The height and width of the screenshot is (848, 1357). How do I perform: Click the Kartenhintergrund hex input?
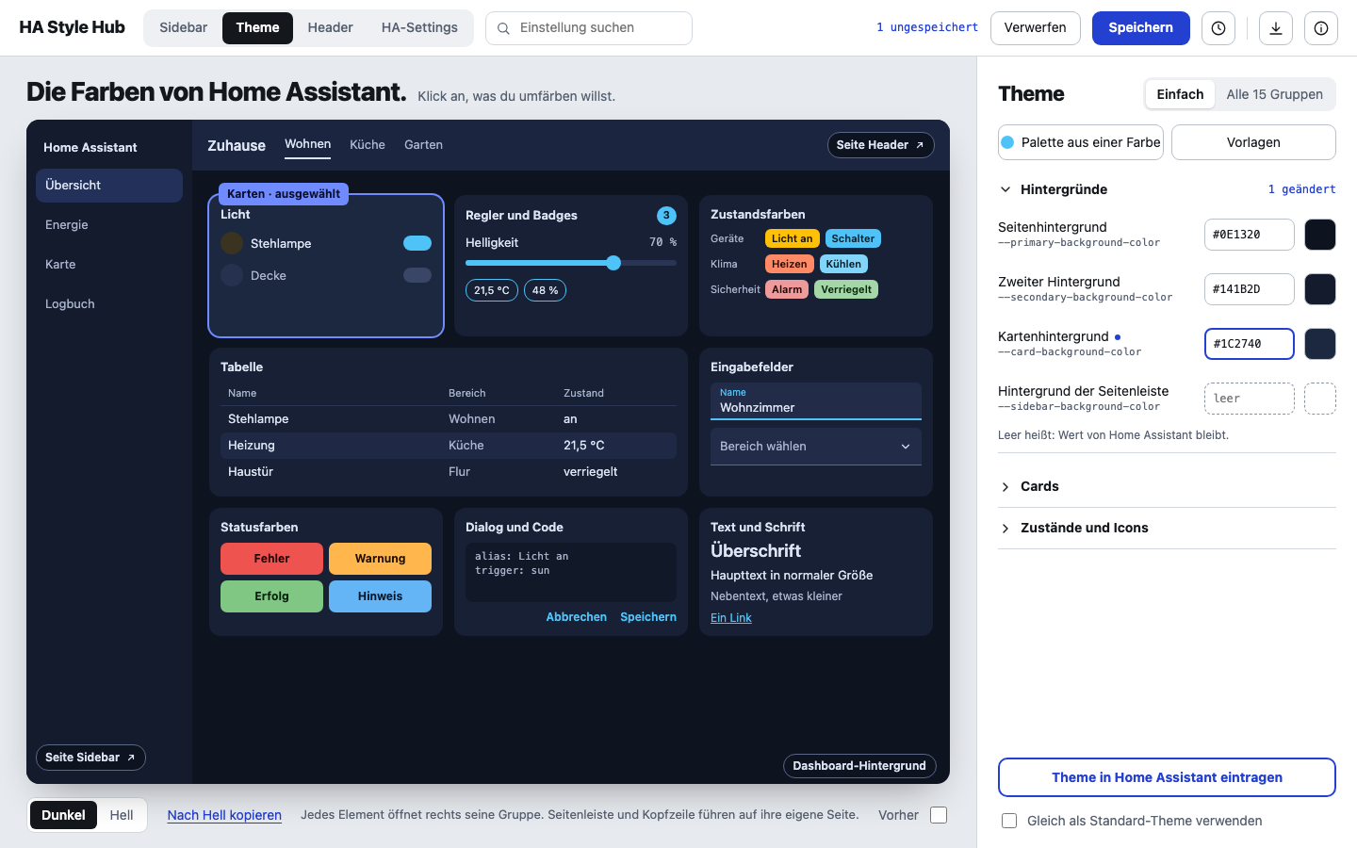click(1250, 344)
